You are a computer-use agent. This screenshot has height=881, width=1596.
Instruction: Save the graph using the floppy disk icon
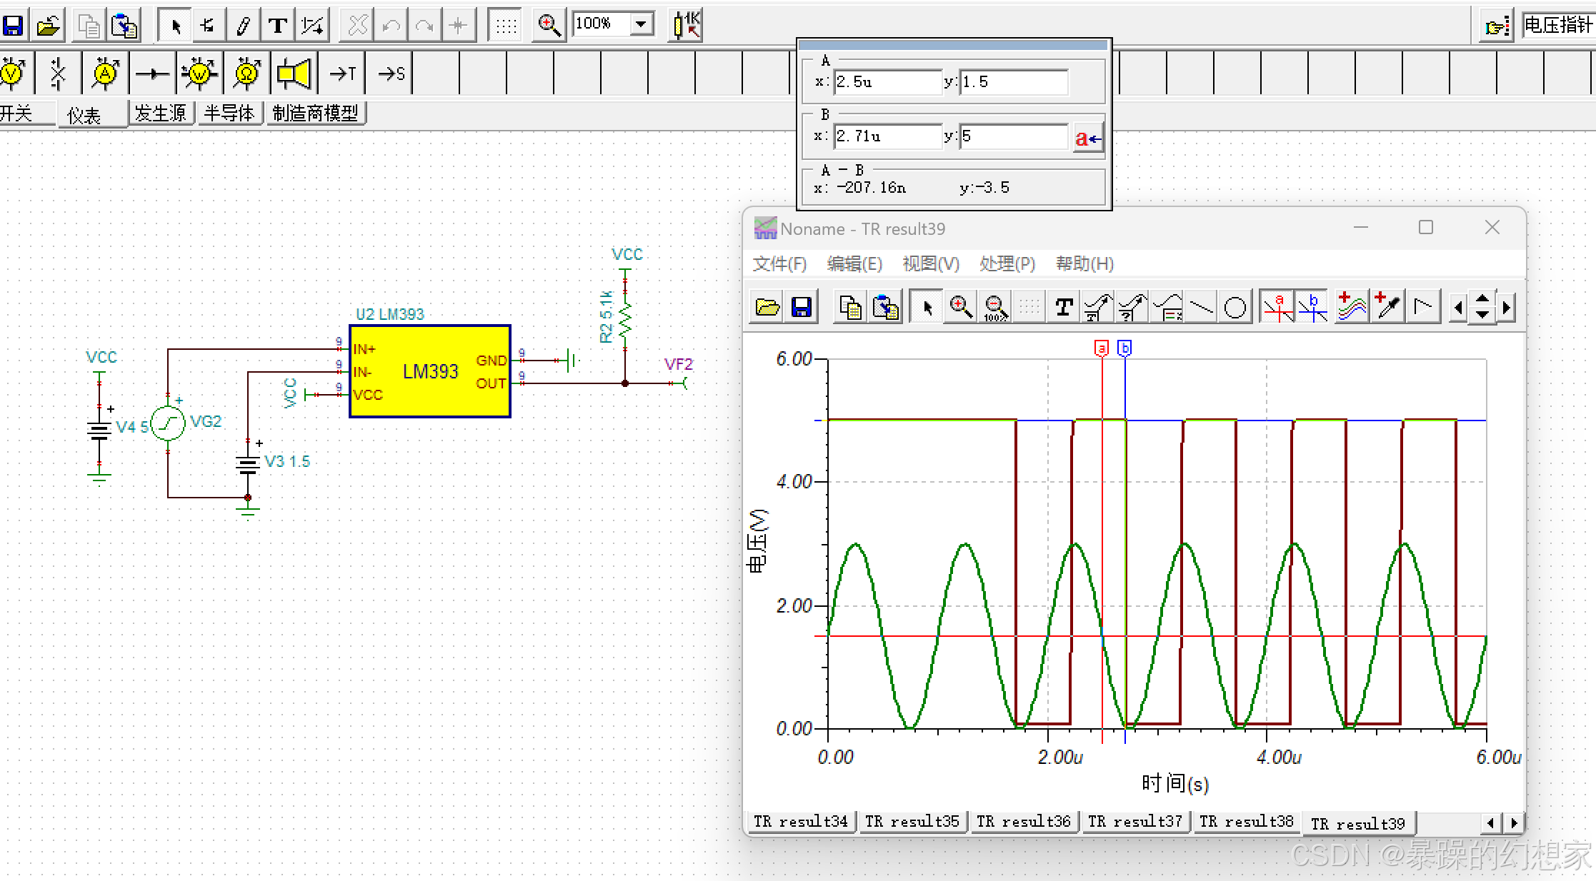[x=802, y=308]
